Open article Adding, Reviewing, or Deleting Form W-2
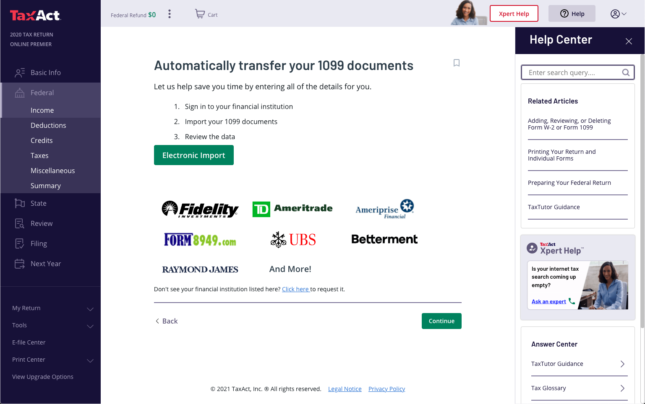 click(569, 124)
